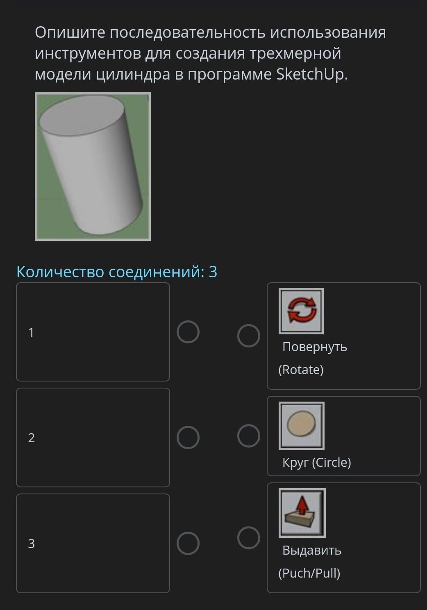Click the beige Circle tool icon
This screenshot has height=610, width=427.
click(302, 425)
